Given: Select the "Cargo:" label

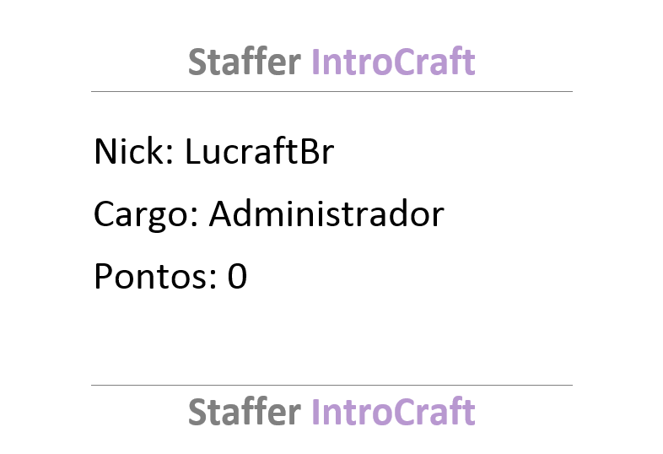Looking at the screenshot, I should coord(146,214).
